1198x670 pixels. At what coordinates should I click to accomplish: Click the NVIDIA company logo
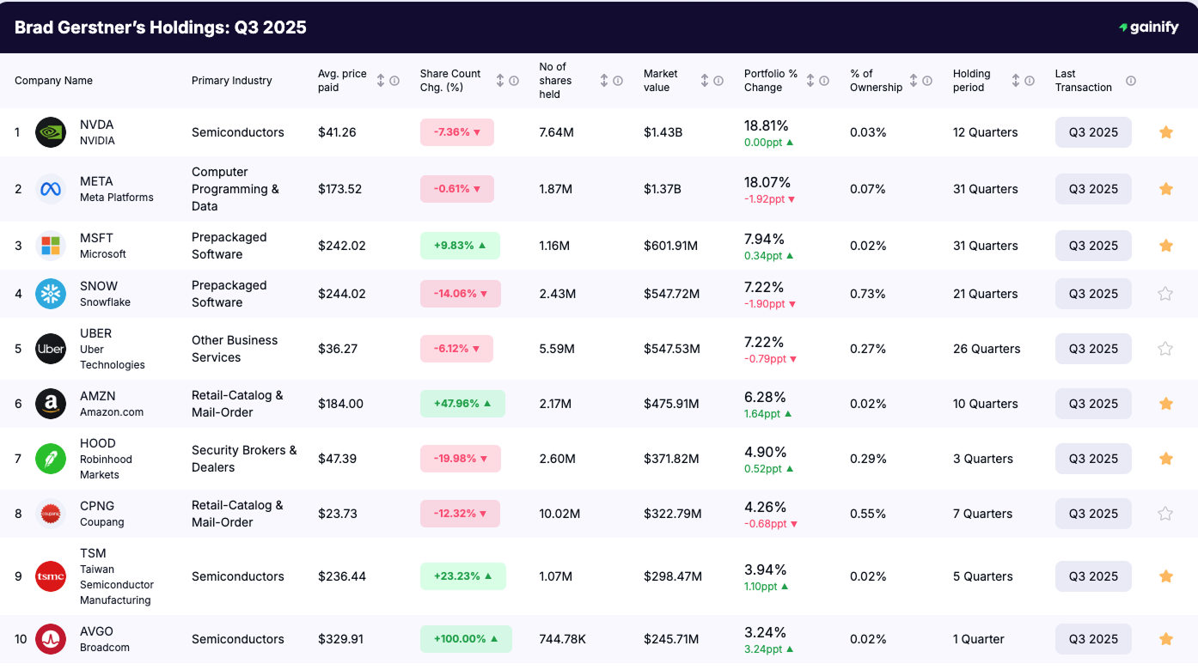[50, 132]
